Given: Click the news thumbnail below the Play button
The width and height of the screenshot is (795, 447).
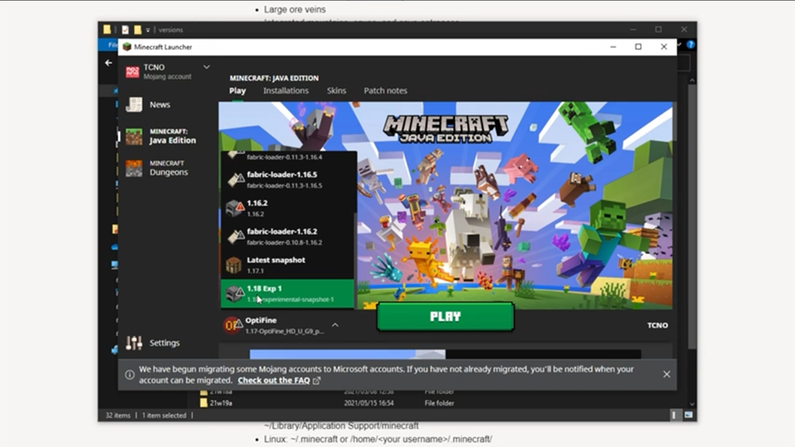Looking at the screenshot, I should coord(347,354).
